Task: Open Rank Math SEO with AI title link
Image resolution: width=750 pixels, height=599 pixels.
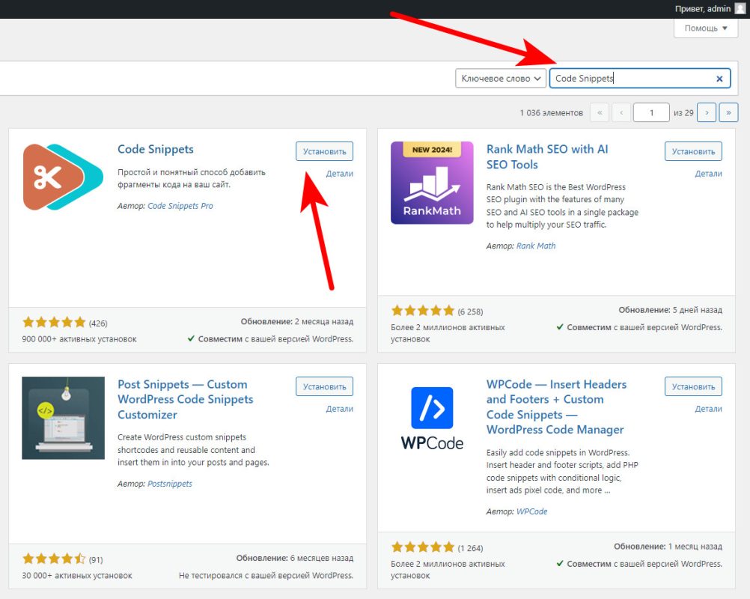Action: (x=547, y=157)
